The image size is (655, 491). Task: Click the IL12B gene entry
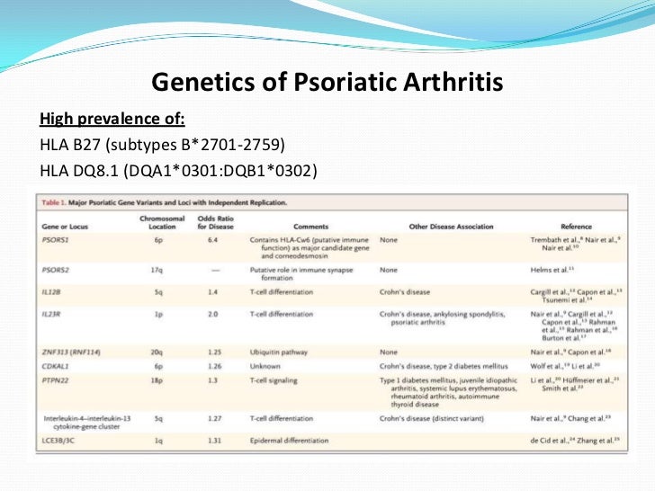[x=51, y=292]
